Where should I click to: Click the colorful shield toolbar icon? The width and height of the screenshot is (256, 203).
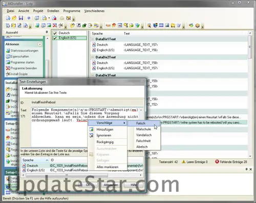click(155, 26)
